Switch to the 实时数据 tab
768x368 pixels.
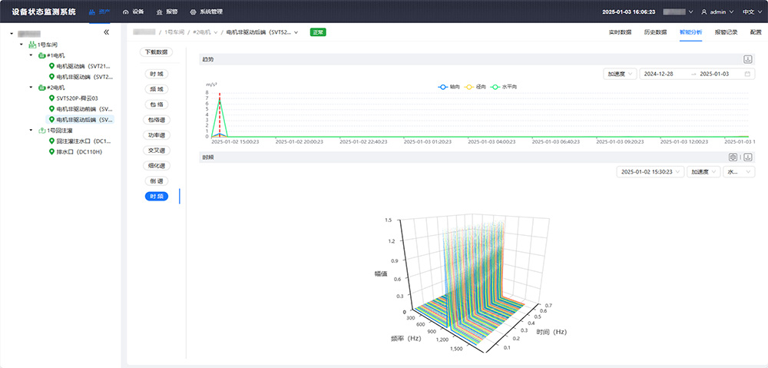620,32
